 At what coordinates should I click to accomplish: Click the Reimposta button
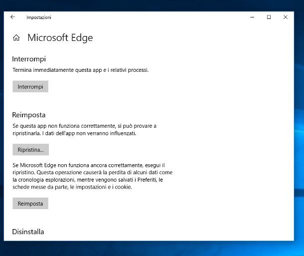tap(30, 204)
